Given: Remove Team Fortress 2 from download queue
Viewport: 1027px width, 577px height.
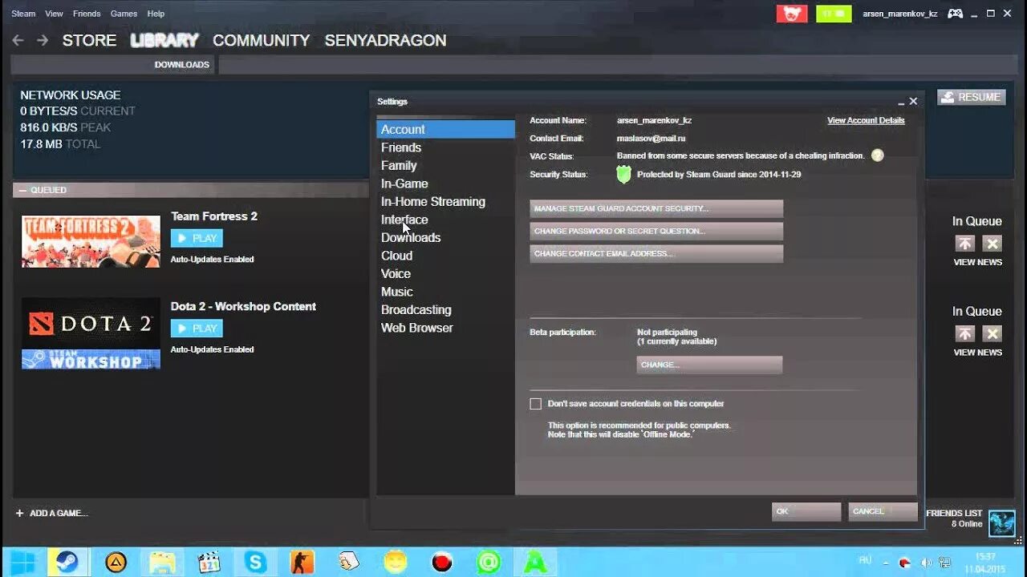Looking at the screenshot, I should click(x=992, y=244).
